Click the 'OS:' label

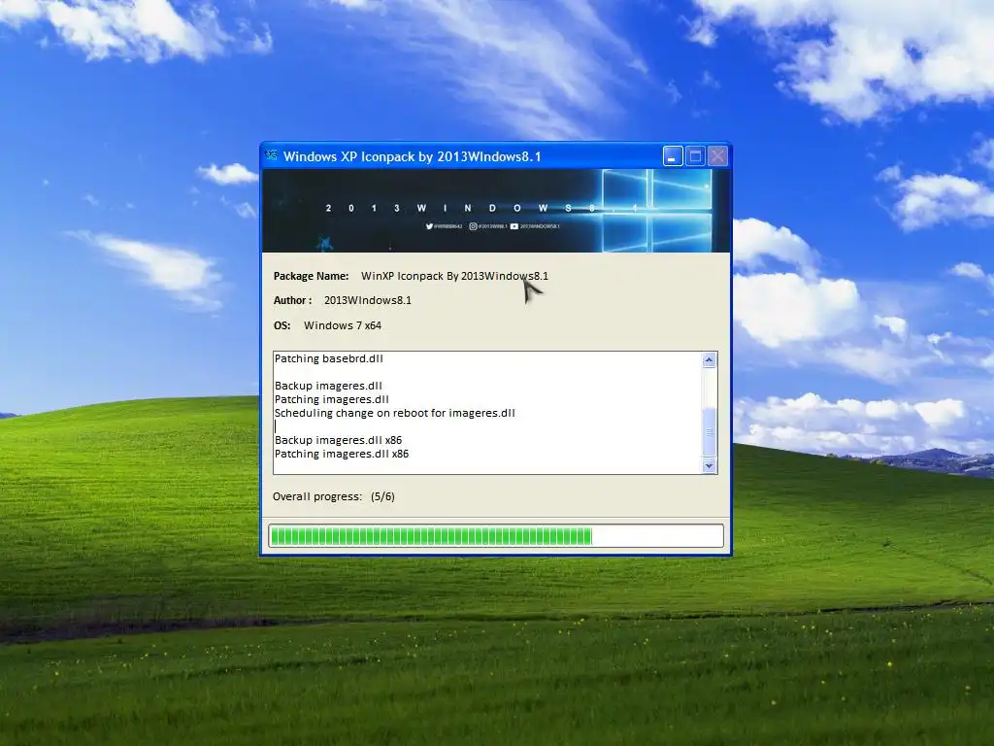[282, 325]
